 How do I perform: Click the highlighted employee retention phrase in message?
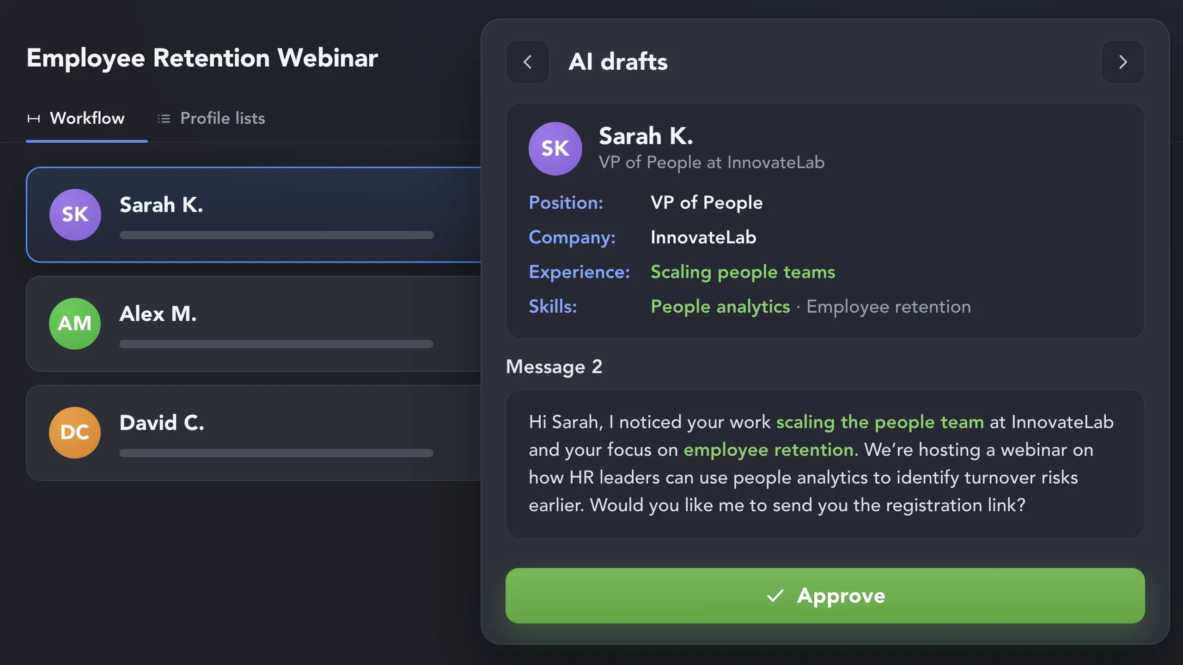768,450
